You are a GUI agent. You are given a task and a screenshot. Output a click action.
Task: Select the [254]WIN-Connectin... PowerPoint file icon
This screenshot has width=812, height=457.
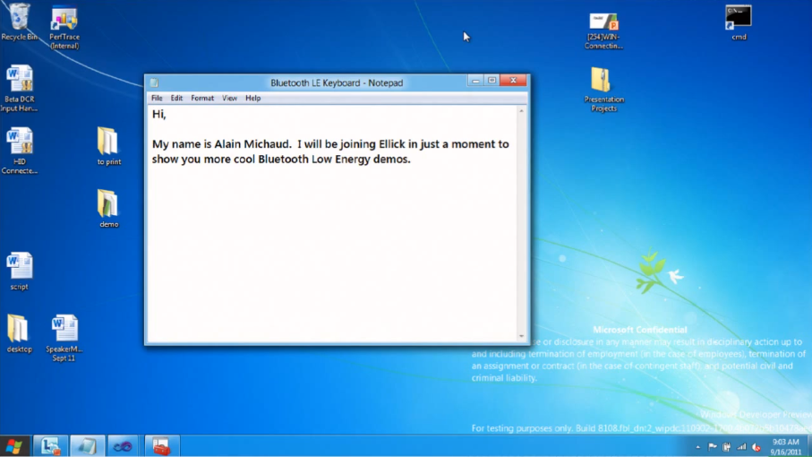(x=603, y=31)
